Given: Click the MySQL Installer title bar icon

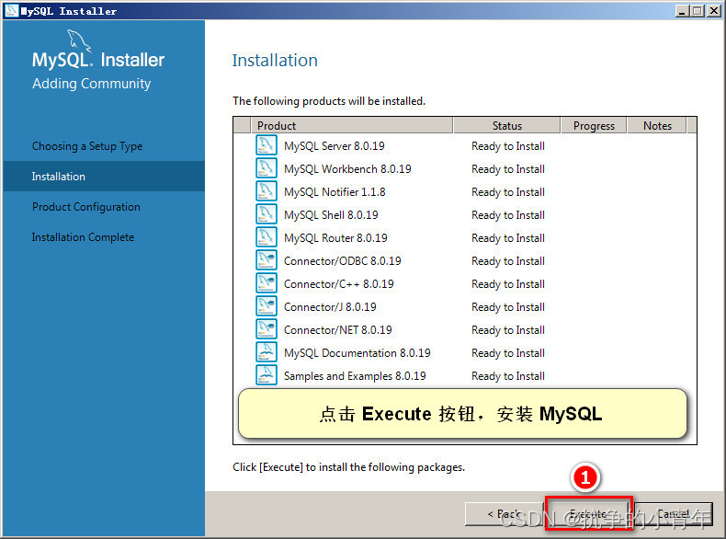Looking at the screenshot, I should click(x=11, y=10).
